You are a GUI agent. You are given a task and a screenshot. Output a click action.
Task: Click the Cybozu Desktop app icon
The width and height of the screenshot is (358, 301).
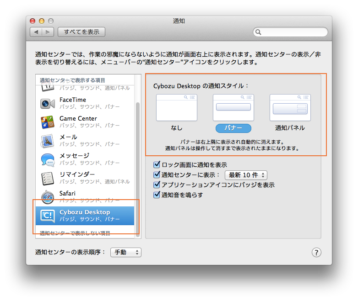click(x=48, y=216)
